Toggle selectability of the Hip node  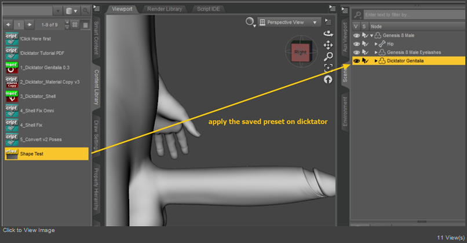pos(365,44)
